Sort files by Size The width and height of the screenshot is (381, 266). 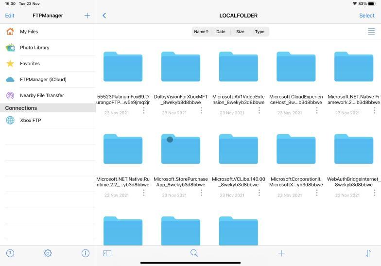(240, 32)
